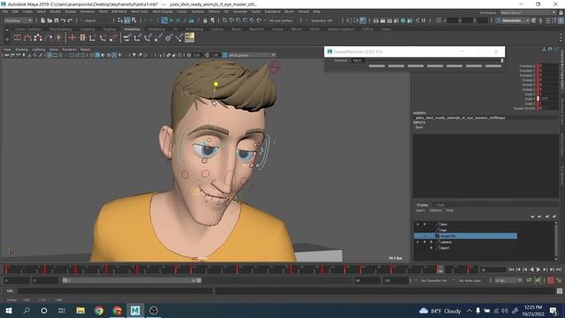Toggle playback P of camera layer
Viewport: 565px width, 318px height.
(425, 242)
